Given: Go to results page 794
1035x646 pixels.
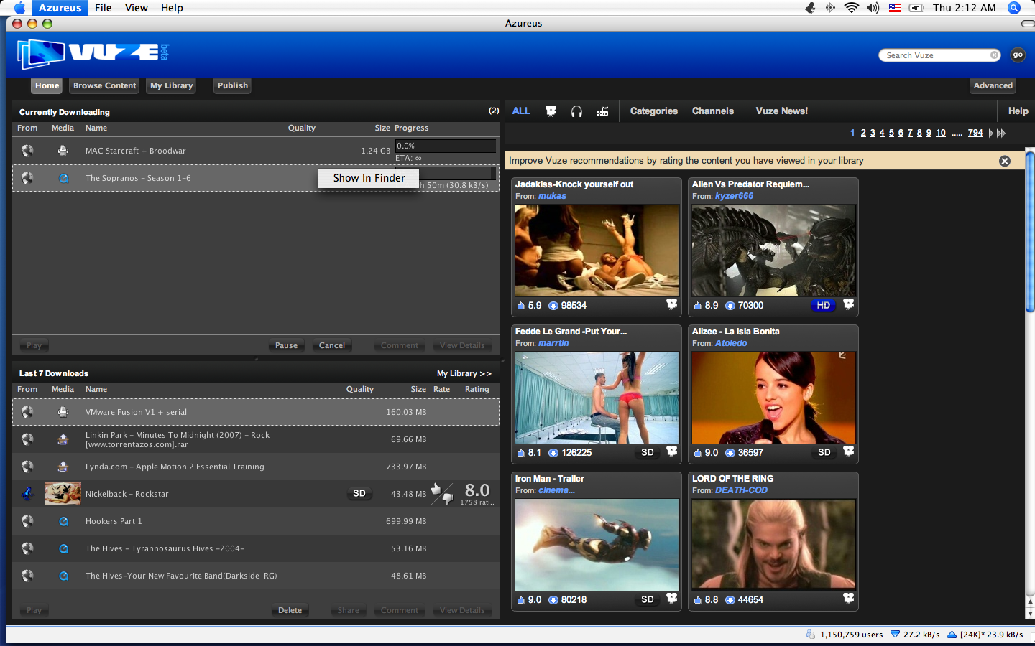Looking at the screenshot, I should (x=975, y=134).
